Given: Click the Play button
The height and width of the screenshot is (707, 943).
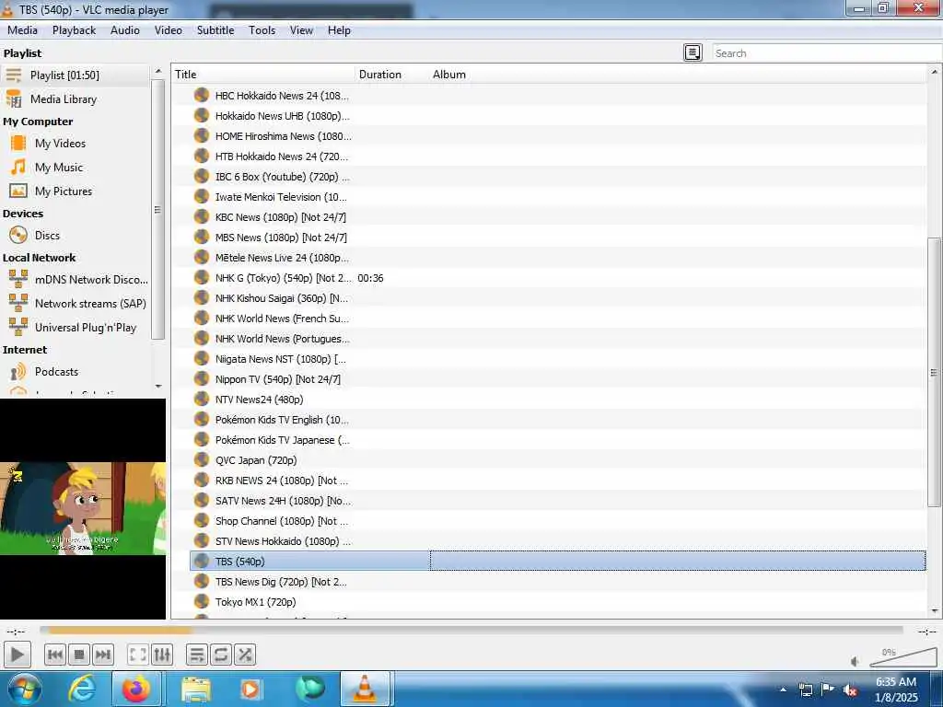Looking at the screenshot, I should (17, 655).
